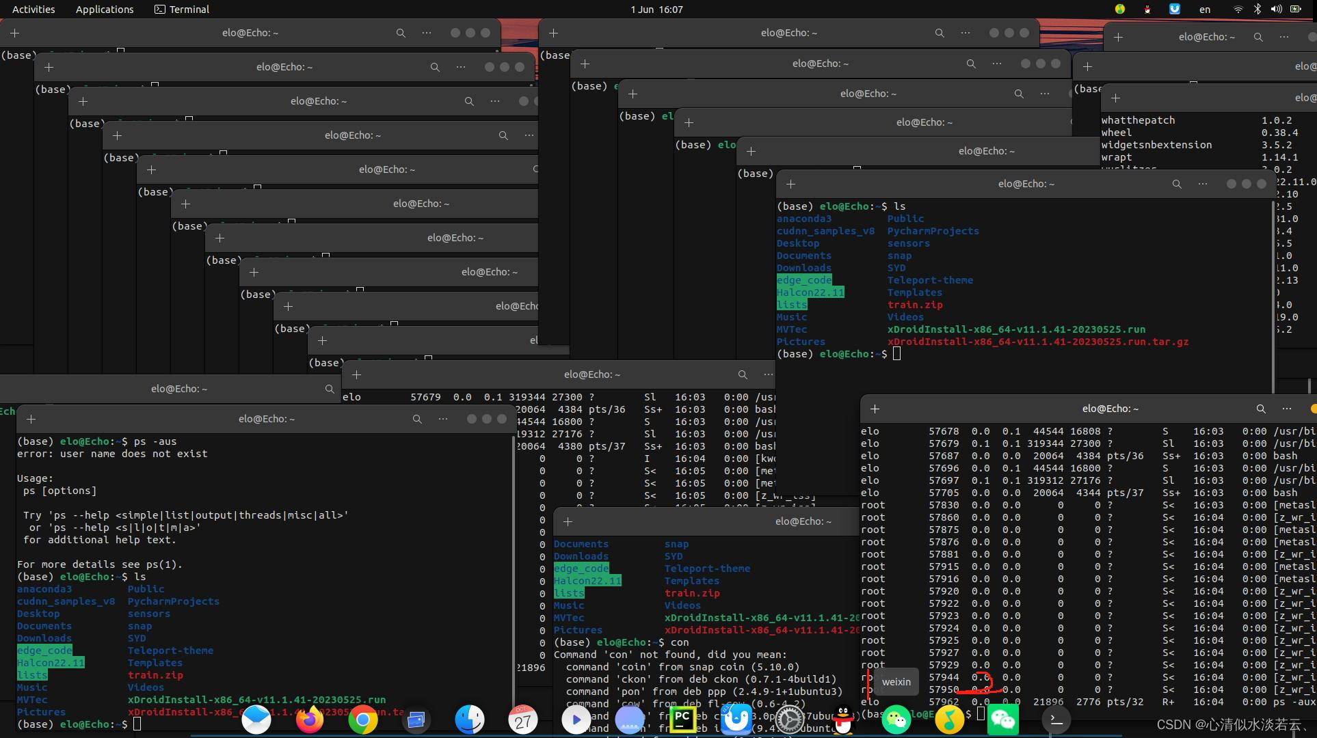Open menu of terminal listing train.zip top-right
The height and width of the screenshot is (738, 1317).
(1203, 184)
